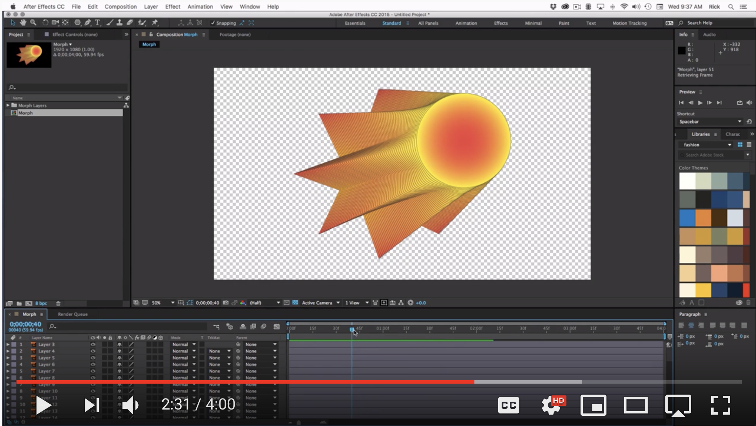Screen dimensions: 756x426
Task: Select the Rotation tool
Action: 45,22
